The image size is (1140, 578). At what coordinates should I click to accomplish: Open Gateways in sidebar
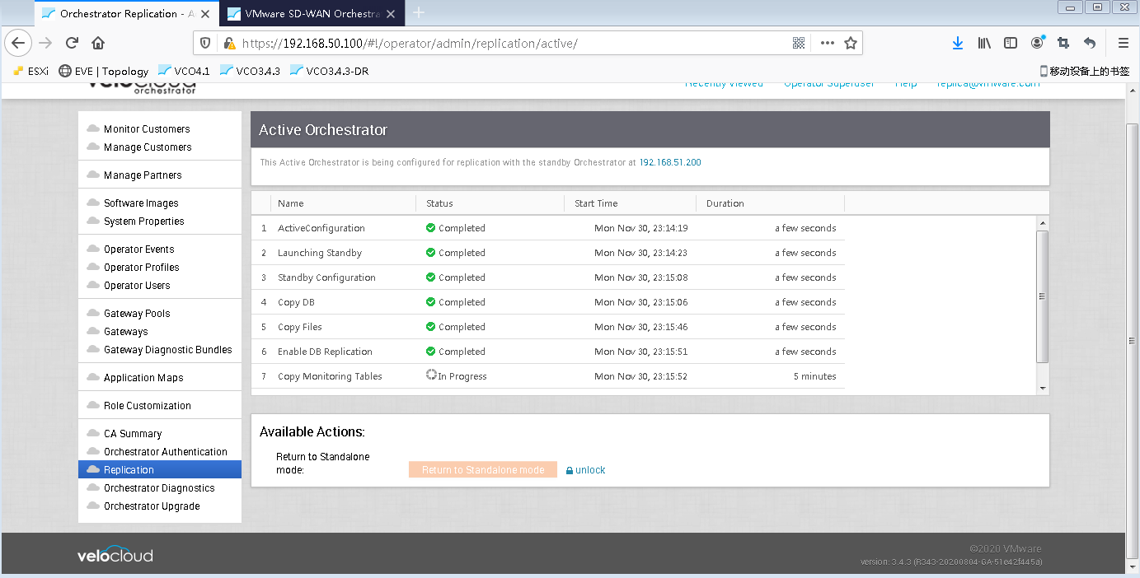[x=126, y=332]
